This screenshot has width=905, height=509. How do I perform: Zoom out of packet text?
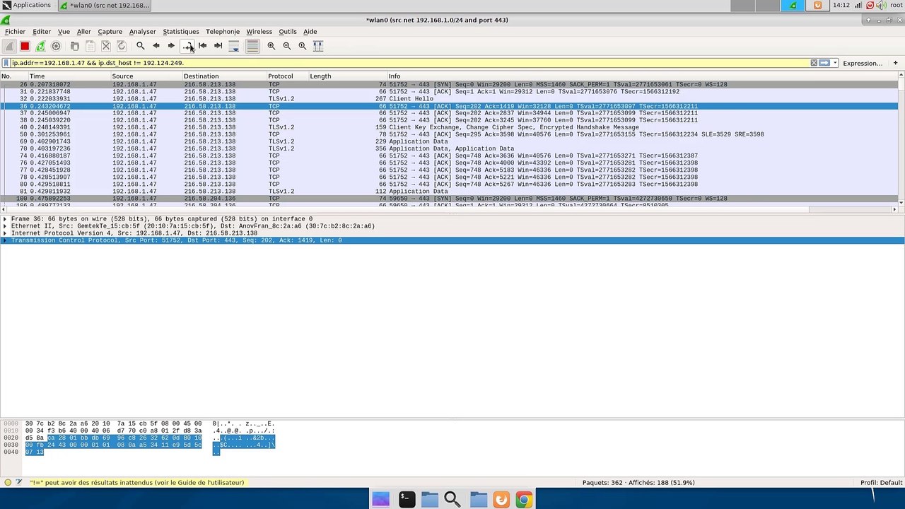point(287,46)
